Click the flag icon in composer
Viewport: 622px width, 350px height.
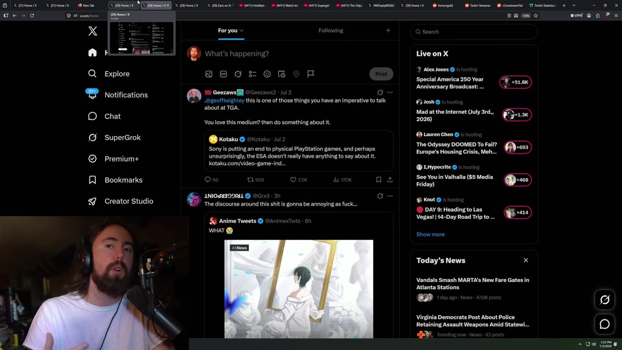tap(311, 74)
